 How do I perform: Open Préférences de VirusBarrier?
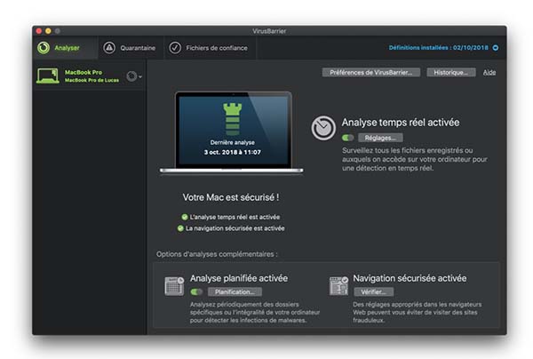(370, 72)
